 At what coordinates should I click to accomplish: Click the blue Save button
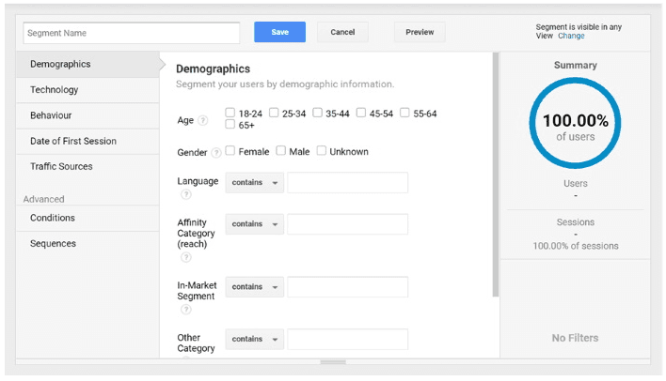click(x=280, y=32)
